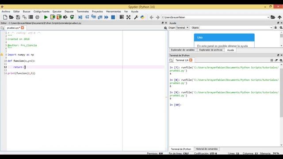Select the prueba1.py editor tab
The image size is (283, 159).
click(13, 28)
